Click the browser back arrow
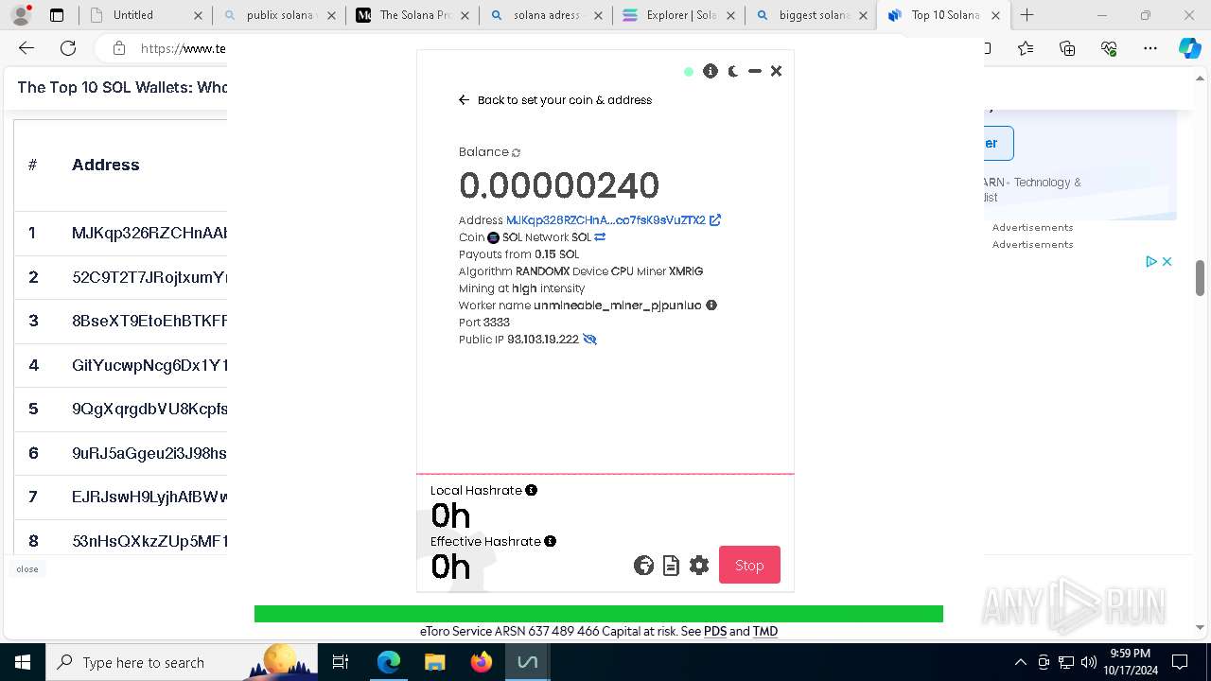Viewport: 1211px width, 681px height. coord(26,48)
